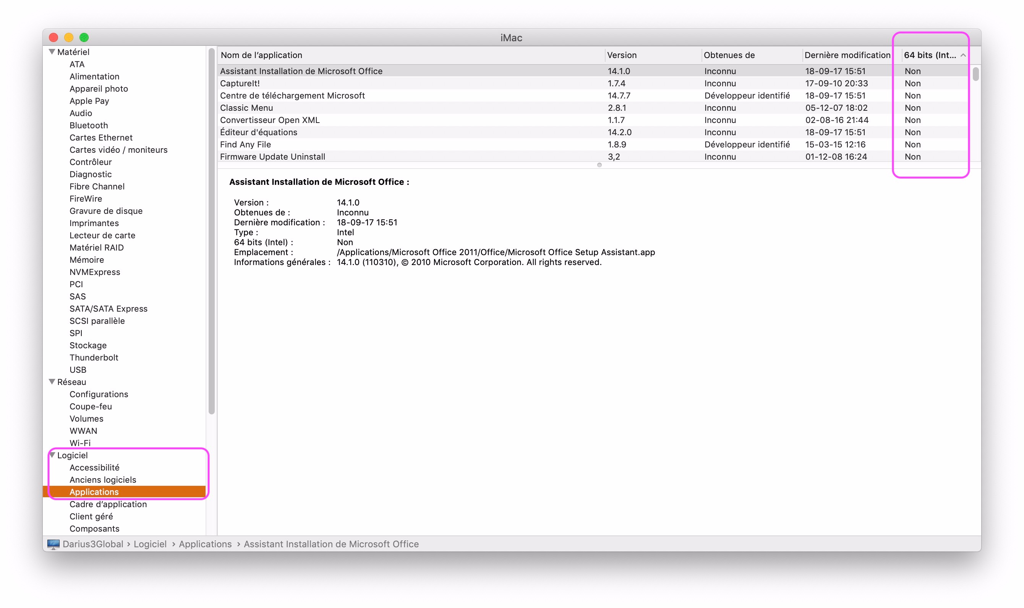Click the sort arrow on the 64 bits column
The height and width of the screenshot is (608, 1024).
point(963,55)
